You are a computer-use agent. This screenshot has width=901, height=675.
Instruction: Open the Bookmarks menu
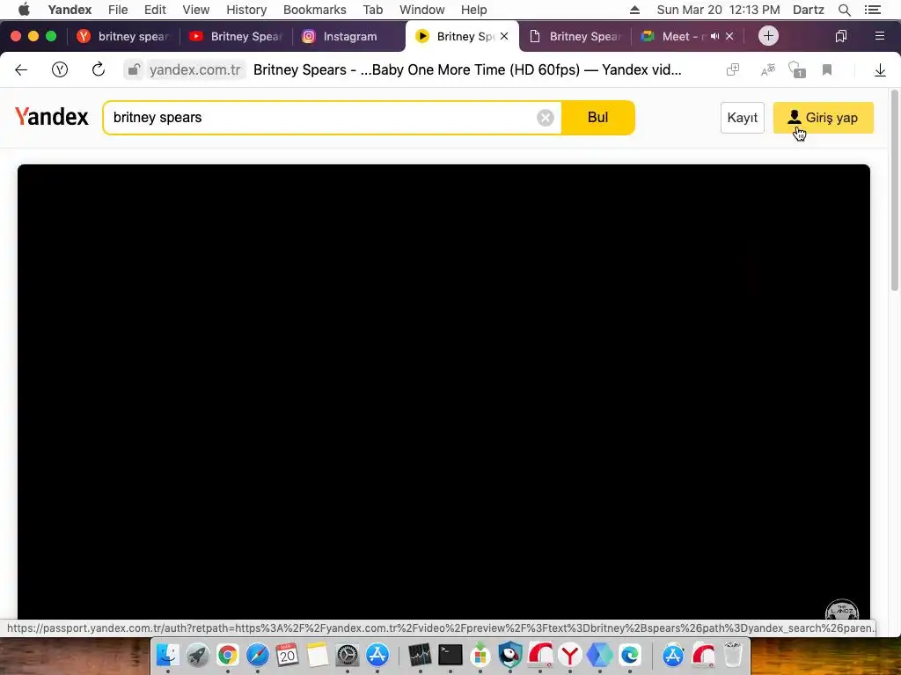pyautogui.click(x=314, y=10)
